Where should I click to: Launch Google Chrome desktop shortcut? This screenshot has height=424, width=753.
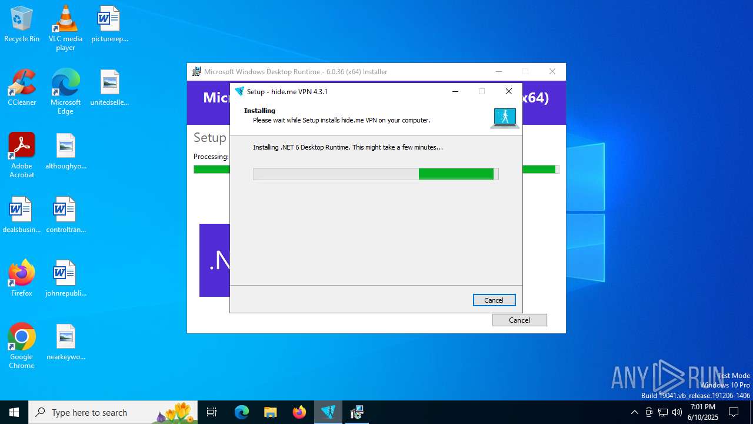pos(22,346)
